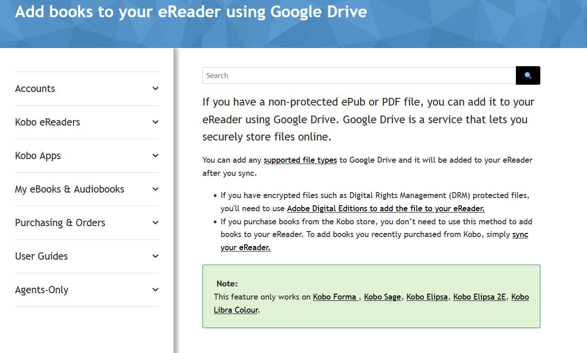Select Purchasing & Orders in sidebar

[60, 223]
